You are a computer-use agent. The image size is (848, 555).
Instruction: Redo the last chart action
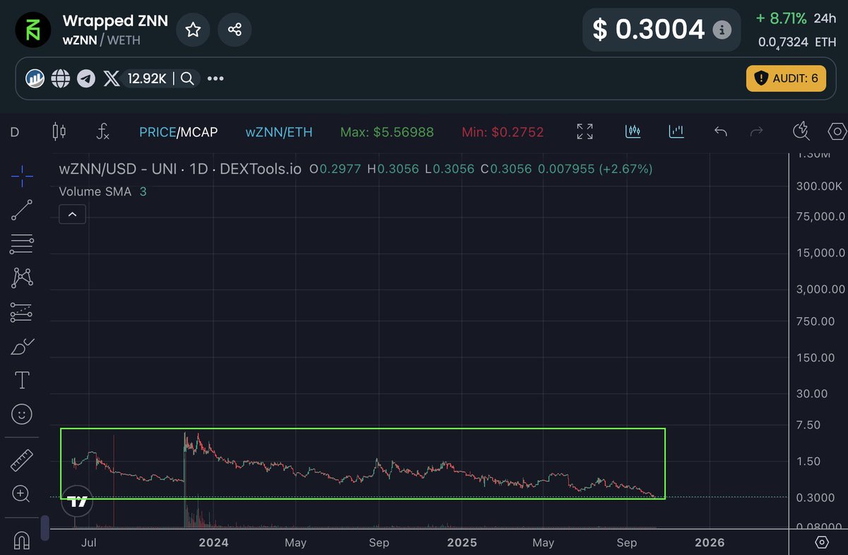tap(756, 131)
